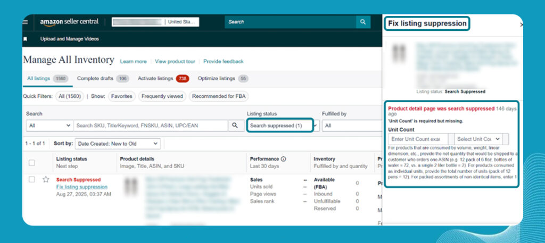
Task: Click the Fix listing suppression link
Action: (81, 187)
